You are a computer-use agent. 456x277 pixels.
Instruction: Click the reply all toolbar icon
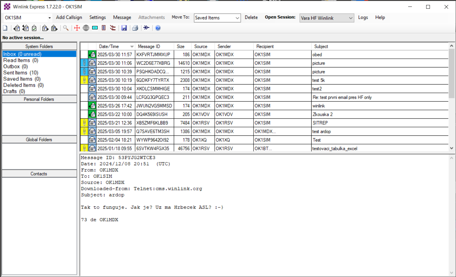pyautogui.click(x=25, y=28)
